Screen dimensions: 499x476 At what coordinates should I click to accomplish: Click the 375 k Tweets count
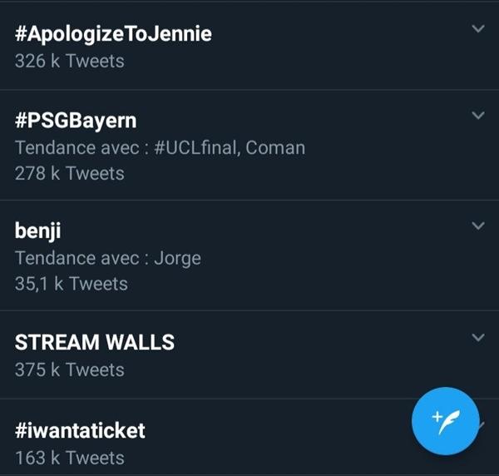(69, 369)
